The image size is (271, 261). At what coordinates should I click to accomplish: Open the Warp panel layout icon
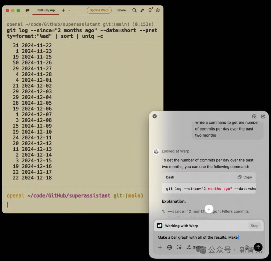[x=28, y=10]
